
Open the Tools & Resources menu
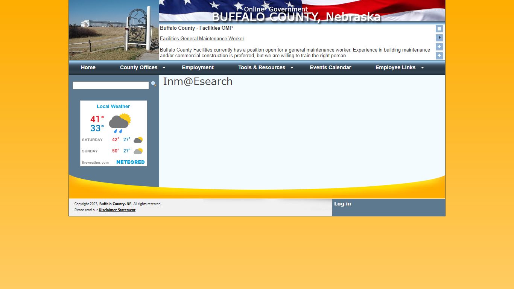262,67
